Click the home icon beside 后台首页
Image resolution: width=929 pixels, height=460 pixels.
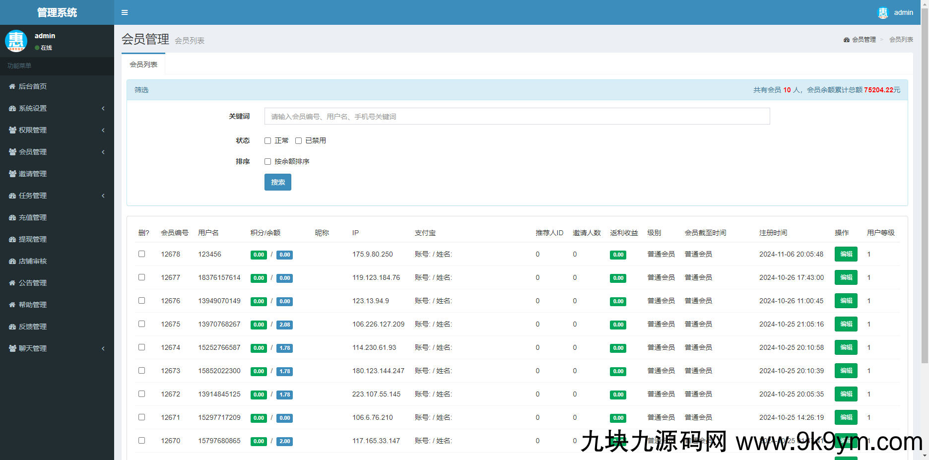[12, 86]
